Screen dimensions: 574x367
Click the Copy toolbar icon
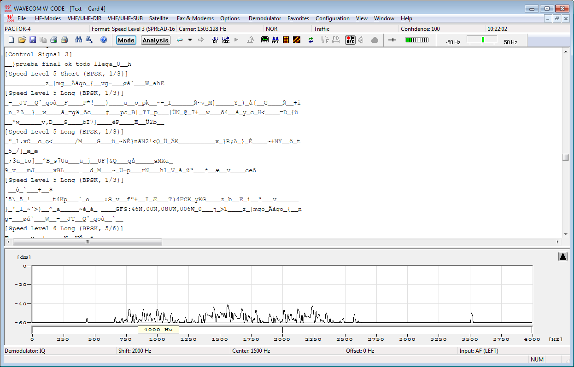[x=43, y=40]
